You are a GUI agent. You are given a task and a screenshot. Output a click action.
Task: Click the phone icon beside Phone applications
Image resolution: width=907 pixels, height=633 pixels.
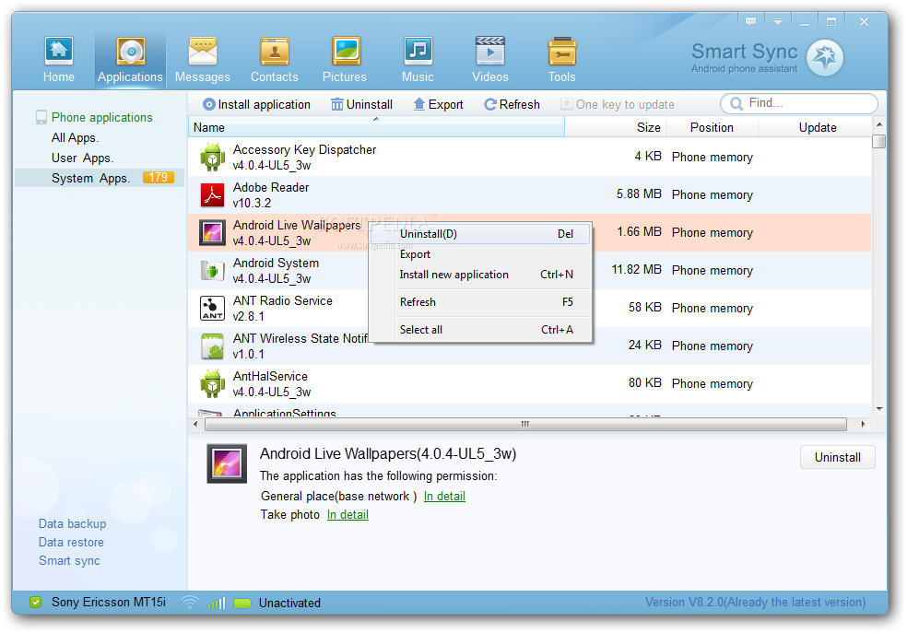click(x=41, y=117)
